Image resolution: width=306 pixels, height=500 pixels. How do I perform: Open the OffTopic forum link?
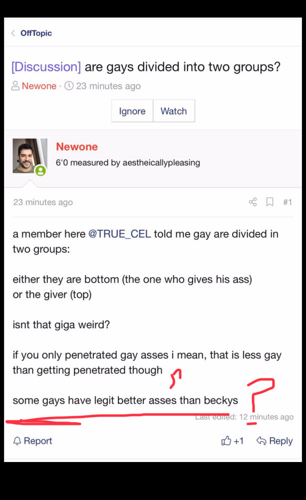[36, 33]
